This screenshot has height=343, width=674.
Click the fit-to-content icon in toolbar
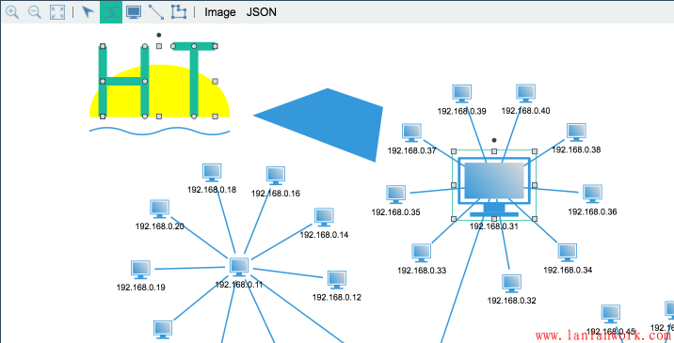(x=57, y=12)
